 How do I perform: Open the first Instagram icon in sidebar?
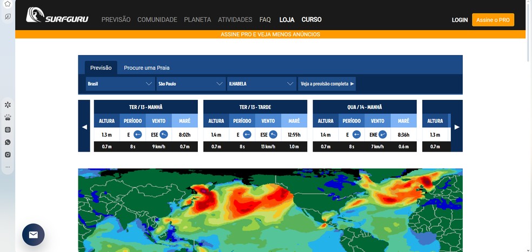tap(8, 130)
